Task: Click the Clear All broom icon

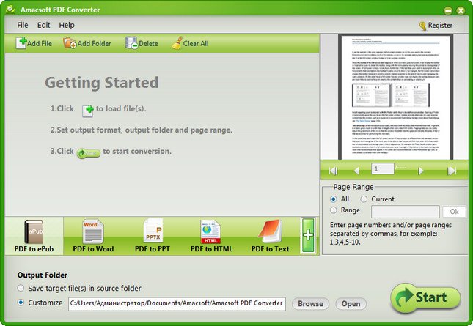Action: [x=177, y=43]
